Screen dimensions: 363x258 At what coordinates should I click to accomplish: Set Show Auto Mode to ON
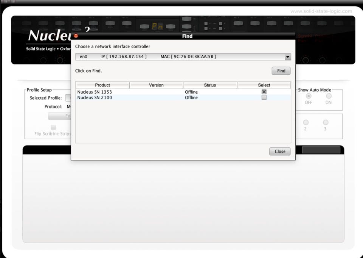(x=329, y=96)
